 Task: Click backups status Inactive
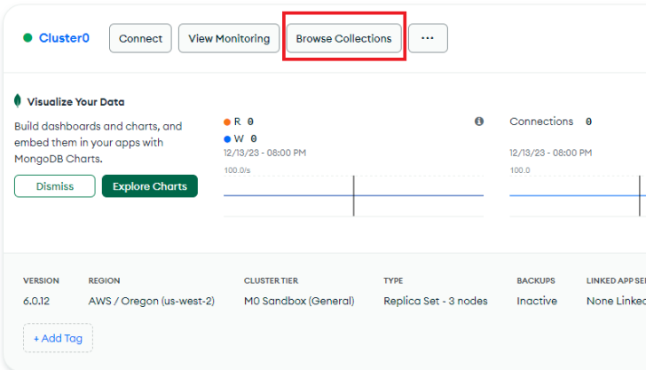coord(537,301)
